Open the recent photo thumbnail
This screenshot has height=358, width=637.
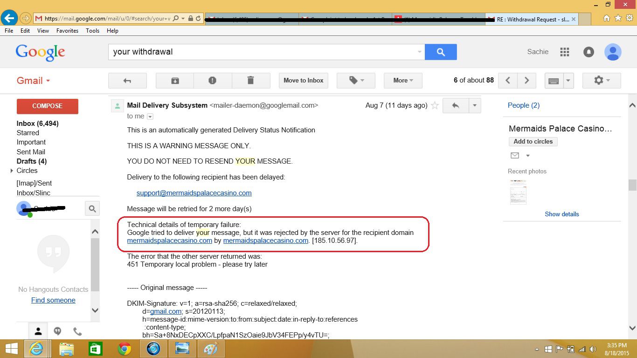coord(518,192)
